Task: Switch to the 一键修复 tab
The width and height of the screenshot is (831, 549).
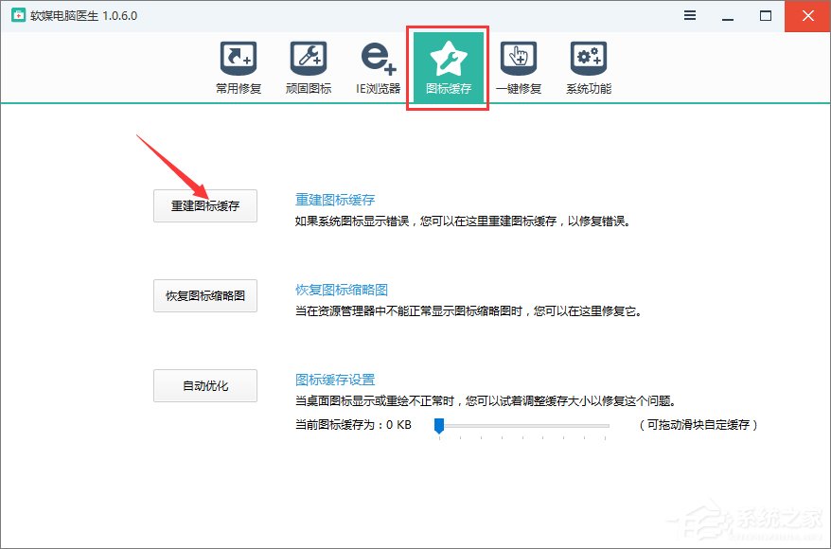Action: [519, 66]
